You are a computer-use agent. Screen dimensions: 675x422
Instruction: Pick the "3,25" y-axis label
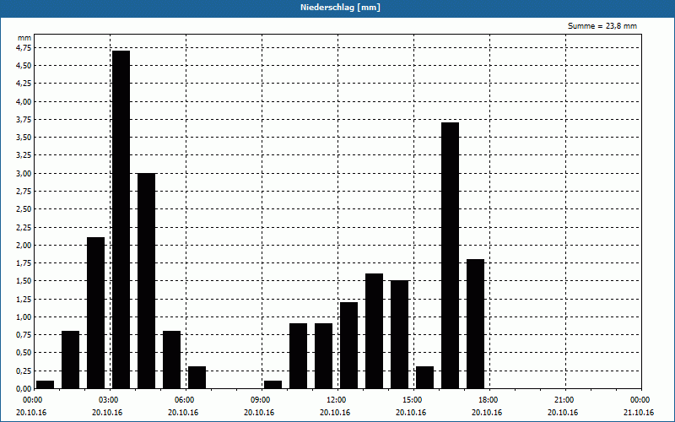click(24, 155)
